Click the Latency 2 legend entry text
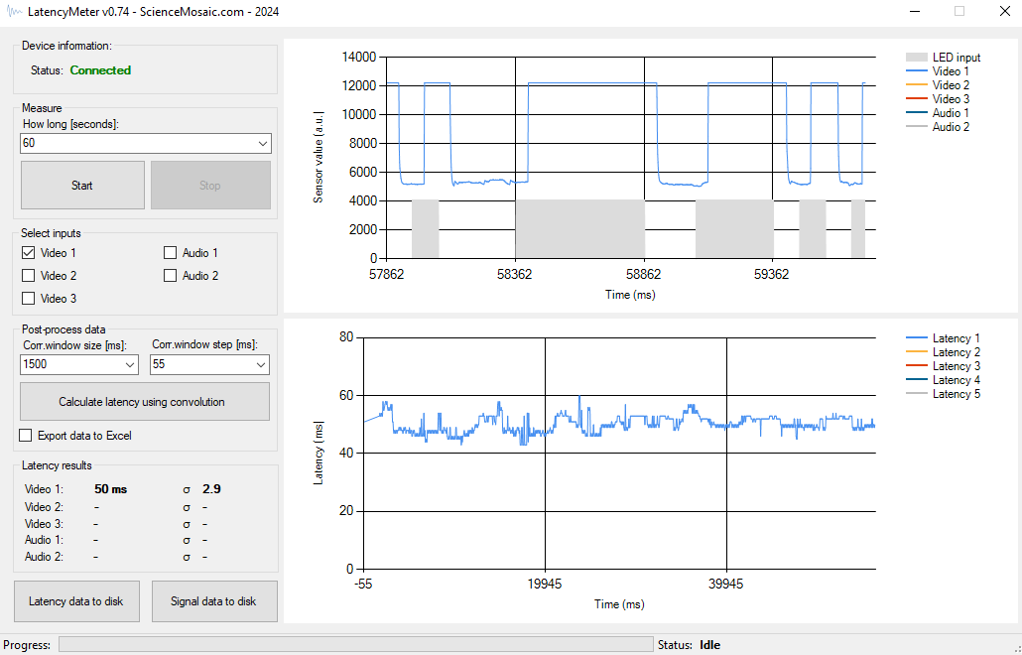 click(957, 352)
